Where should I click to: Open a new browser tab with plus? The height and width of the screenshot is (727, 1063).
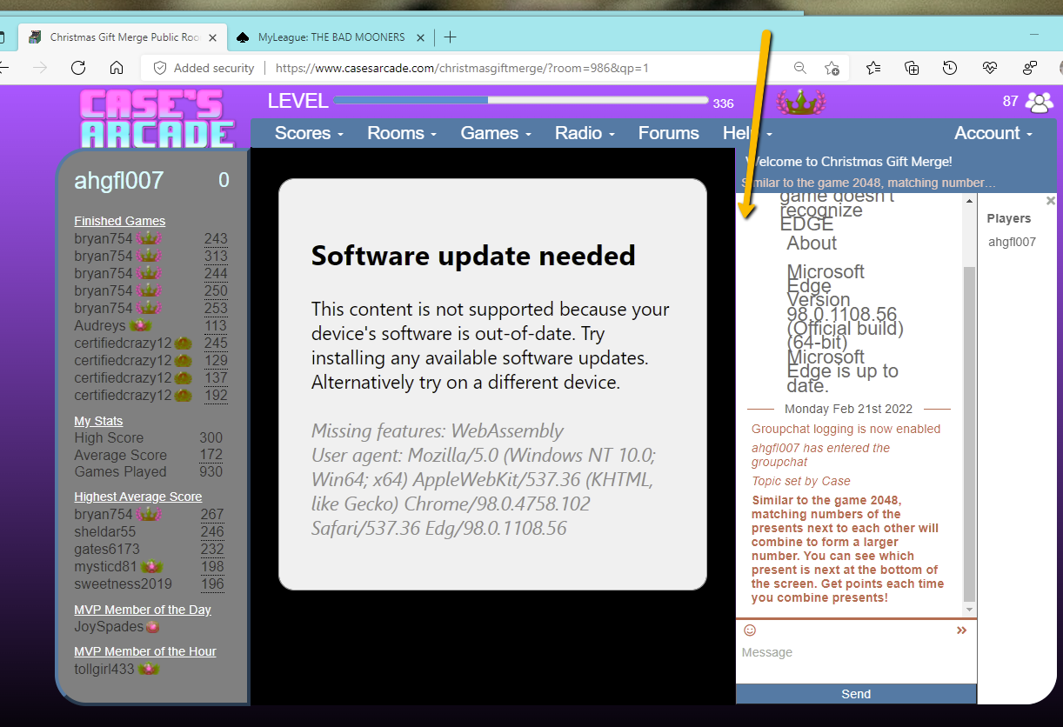coord(450,37)
